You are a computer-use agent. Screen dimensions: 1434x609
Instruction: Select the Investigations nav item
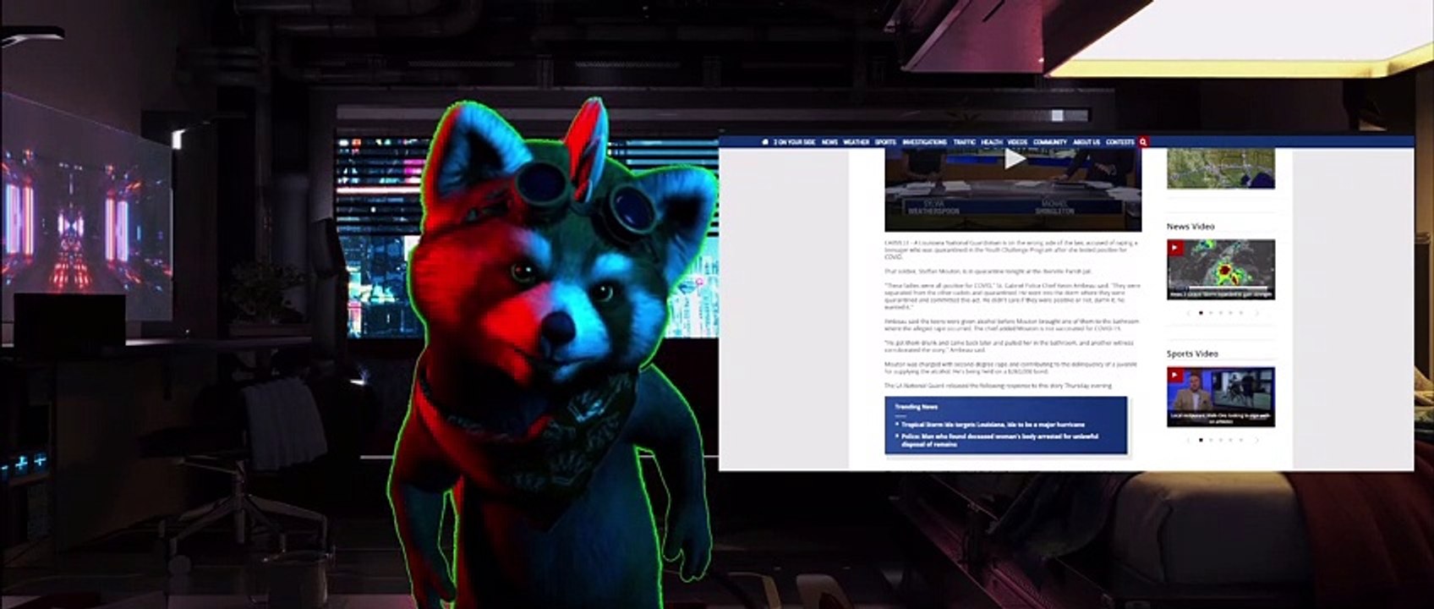pyautogui.click(x=924, y=142)
